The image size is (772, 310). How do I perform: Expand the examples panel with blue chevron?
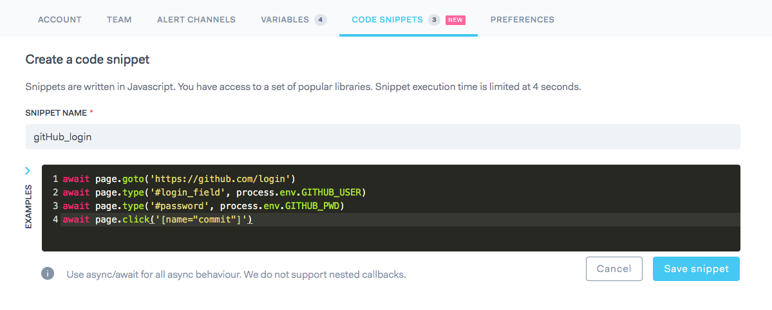point(28,170)
